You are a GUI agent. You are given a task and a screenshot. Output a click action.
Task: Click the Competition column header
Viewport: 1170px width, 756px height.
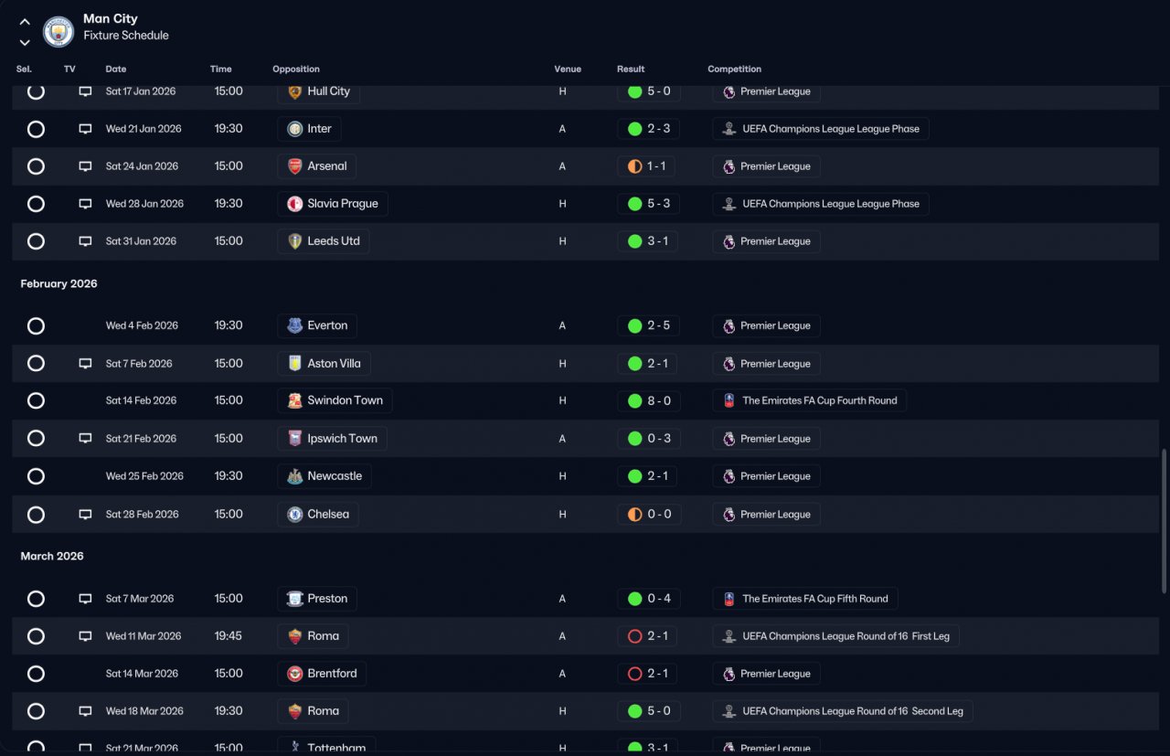(734, 69)
